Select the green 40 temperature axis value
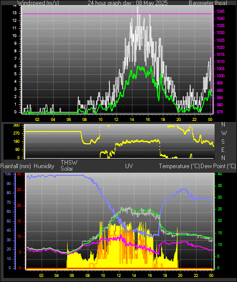 tap(220, 174)
